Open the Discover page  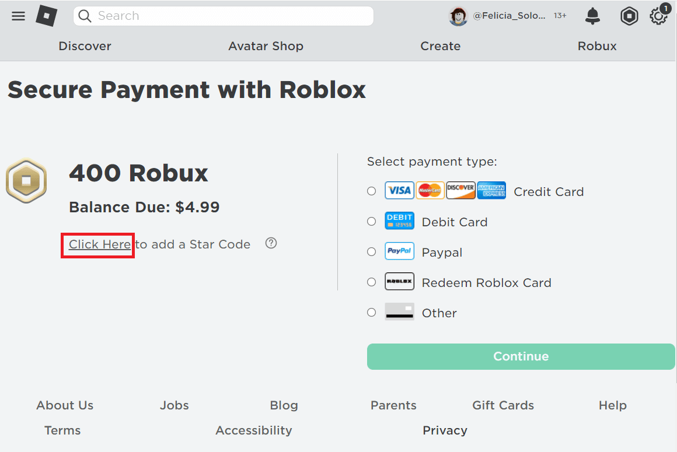pyautogui.click(x=85, y=46)
